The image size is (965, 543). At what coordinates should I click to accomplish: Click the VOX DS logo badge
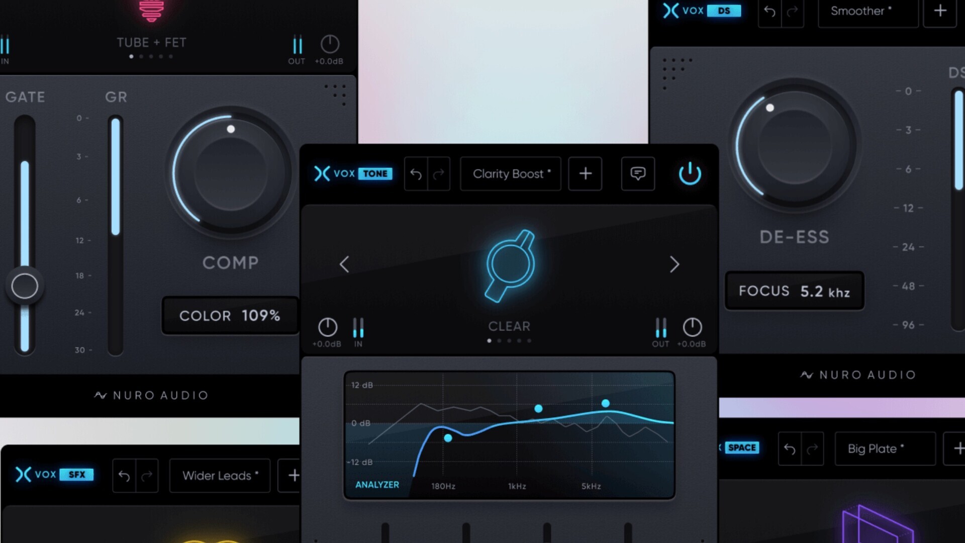[702, 11]
